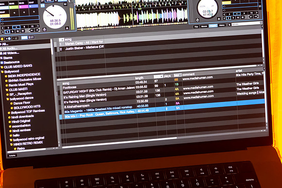Click the loop icon on left deck's first loop slot
The width and height of the screenshot is (282, 188).
pos(2,19)
